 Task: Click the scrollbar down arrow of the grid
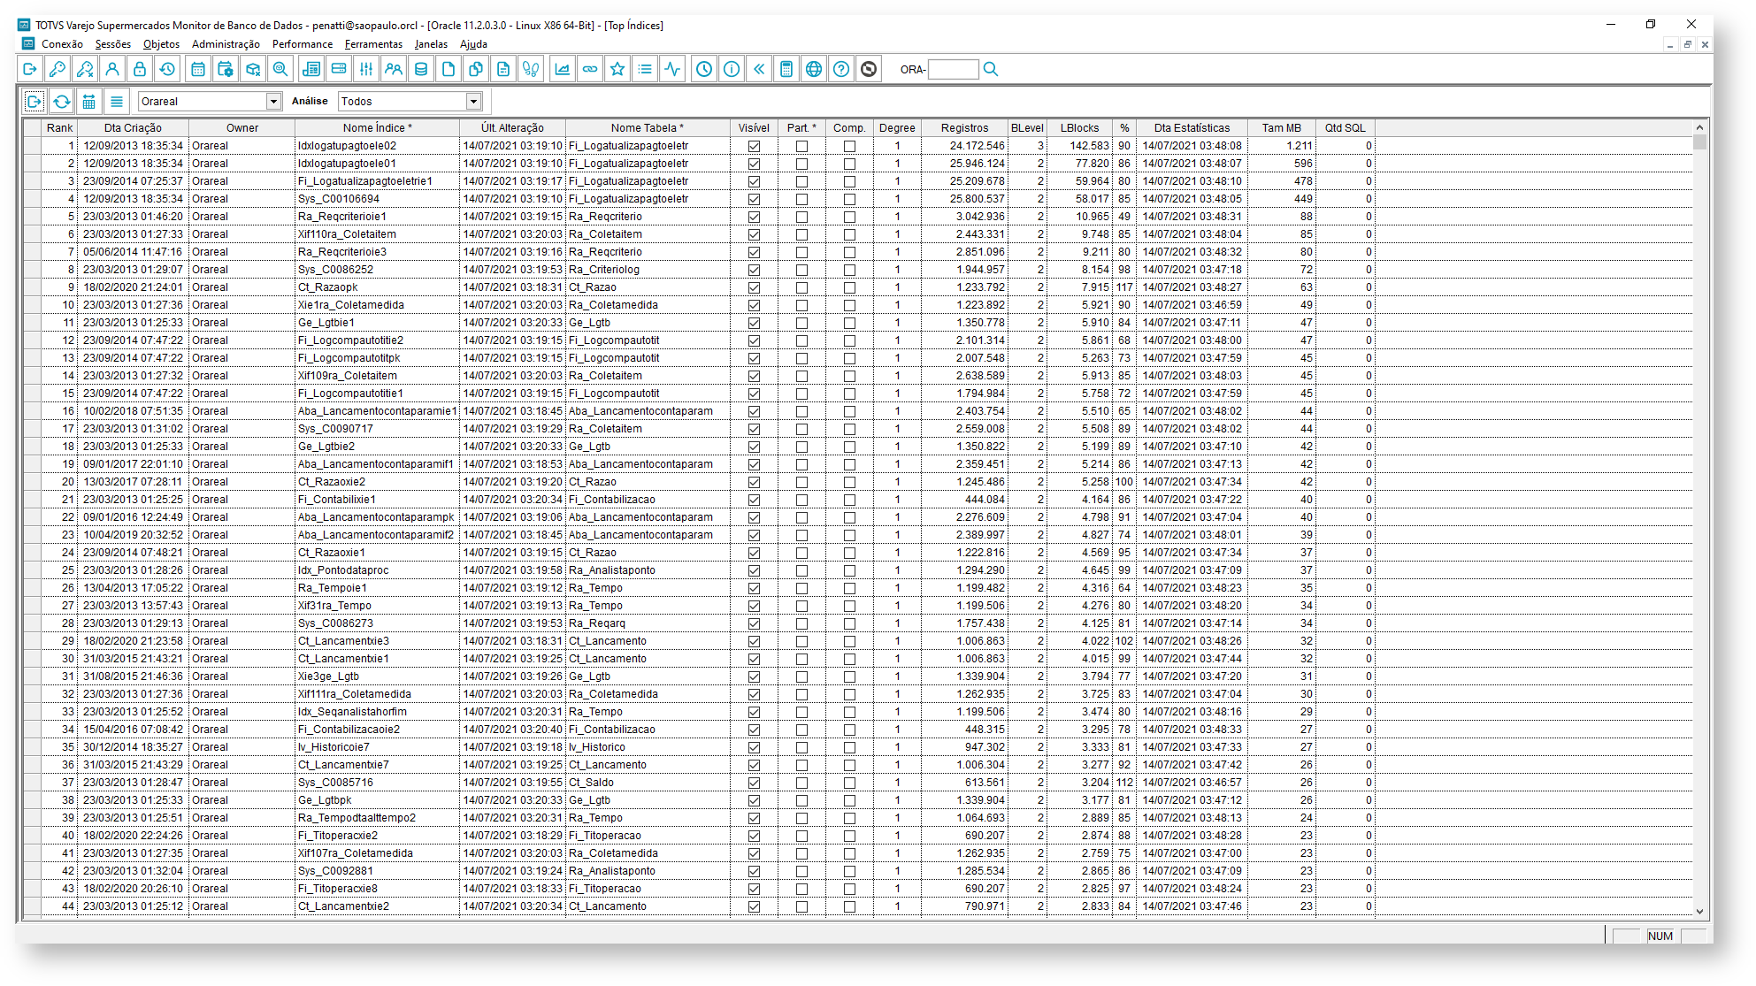pos(1699,911)
